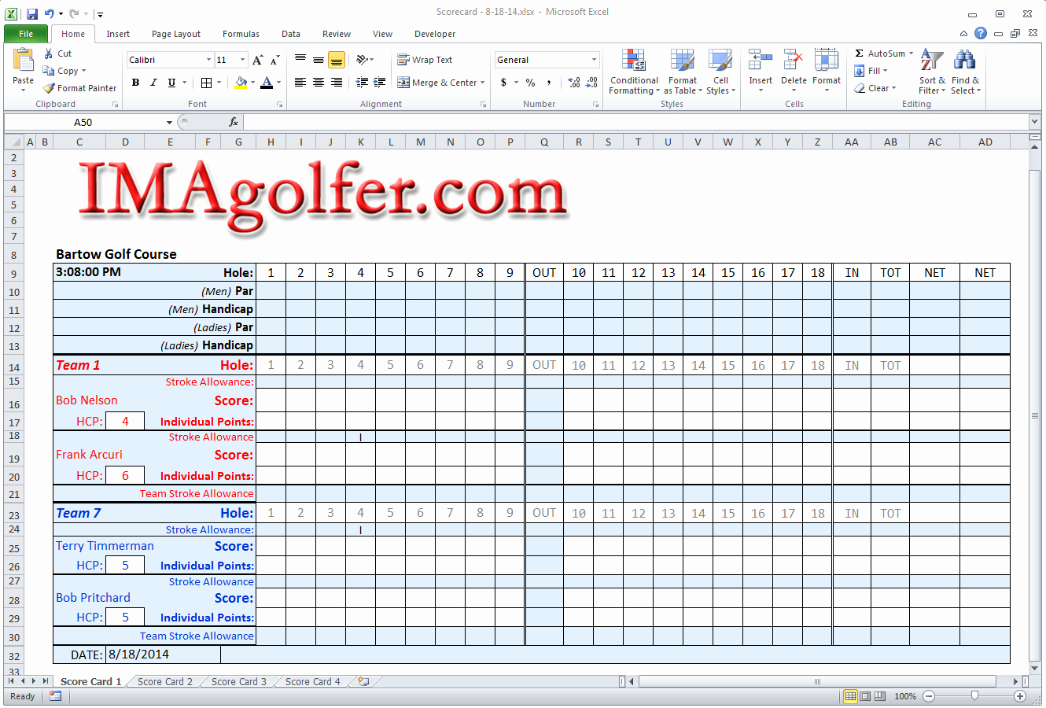This screenshot has height=708, width=1046.
Task: Open Find & Select binoculars
Action: tap(965, 72)
